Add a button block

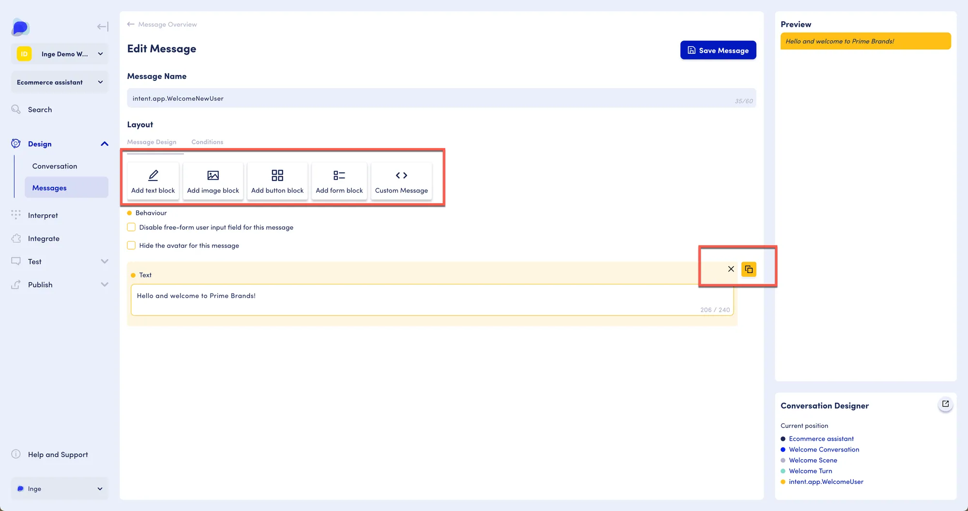pos(277,181)
